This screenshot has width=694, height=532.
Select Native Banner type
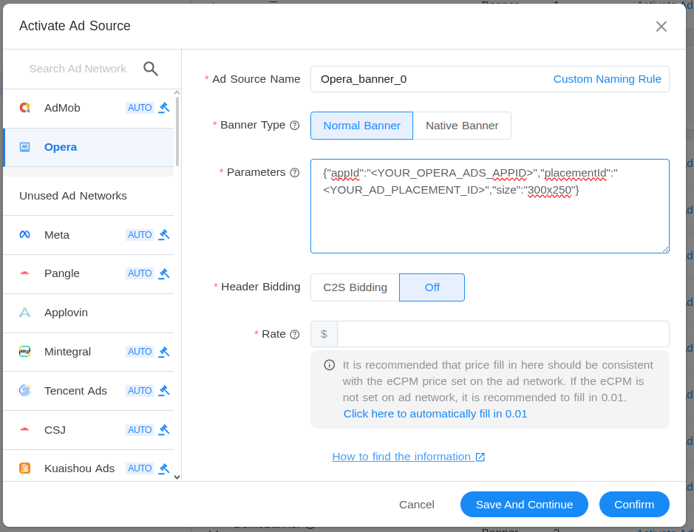[462, 126]
